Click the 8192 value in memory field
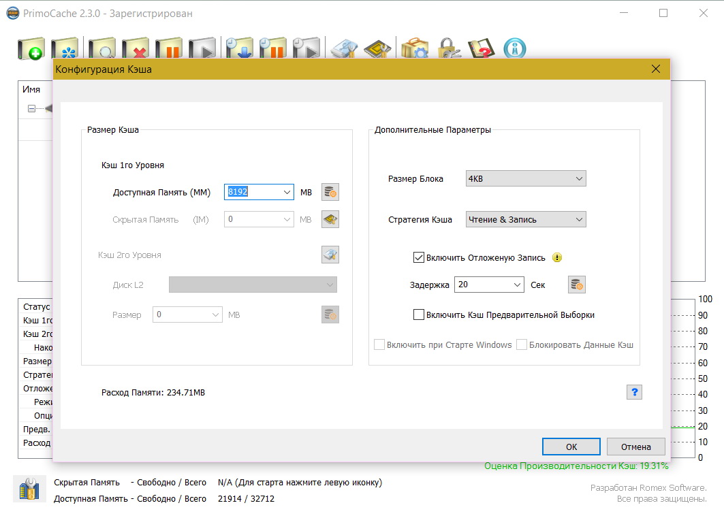Screen dimensions: 724x516 click(x=238, y=191)
